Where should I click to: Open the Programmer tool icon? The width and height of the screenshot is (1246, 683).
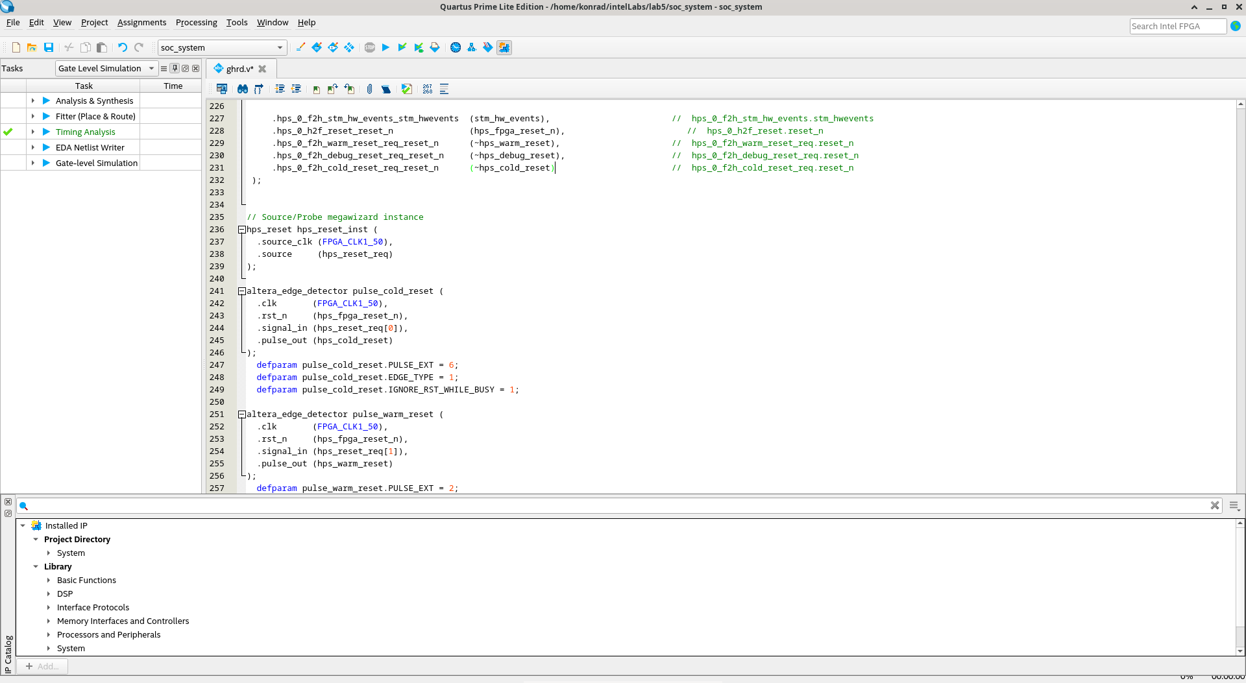coord(488,47)
